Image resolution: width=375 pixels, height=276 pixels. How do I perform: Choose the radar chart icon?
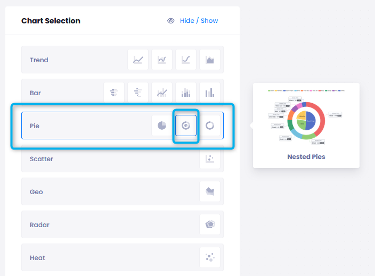[210, 225]
